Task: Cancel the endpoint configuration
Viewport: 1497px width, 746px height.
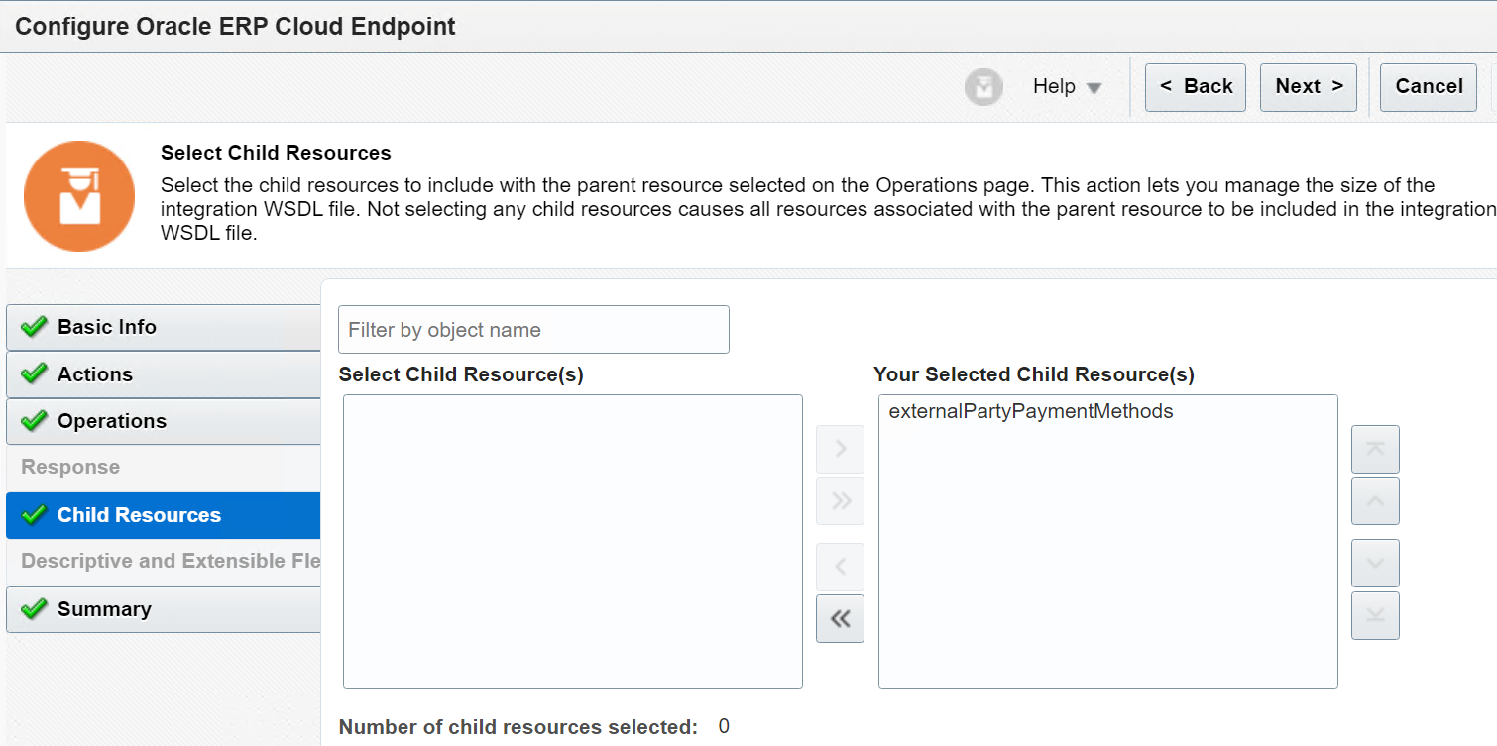Action: [x=1429, y=87]
